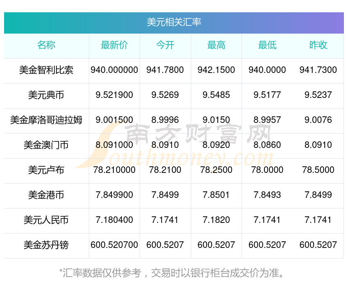Select the 最高 column header
Image resolution: width=348 pixels, height=286 pixels.
[x=216, y=45]
